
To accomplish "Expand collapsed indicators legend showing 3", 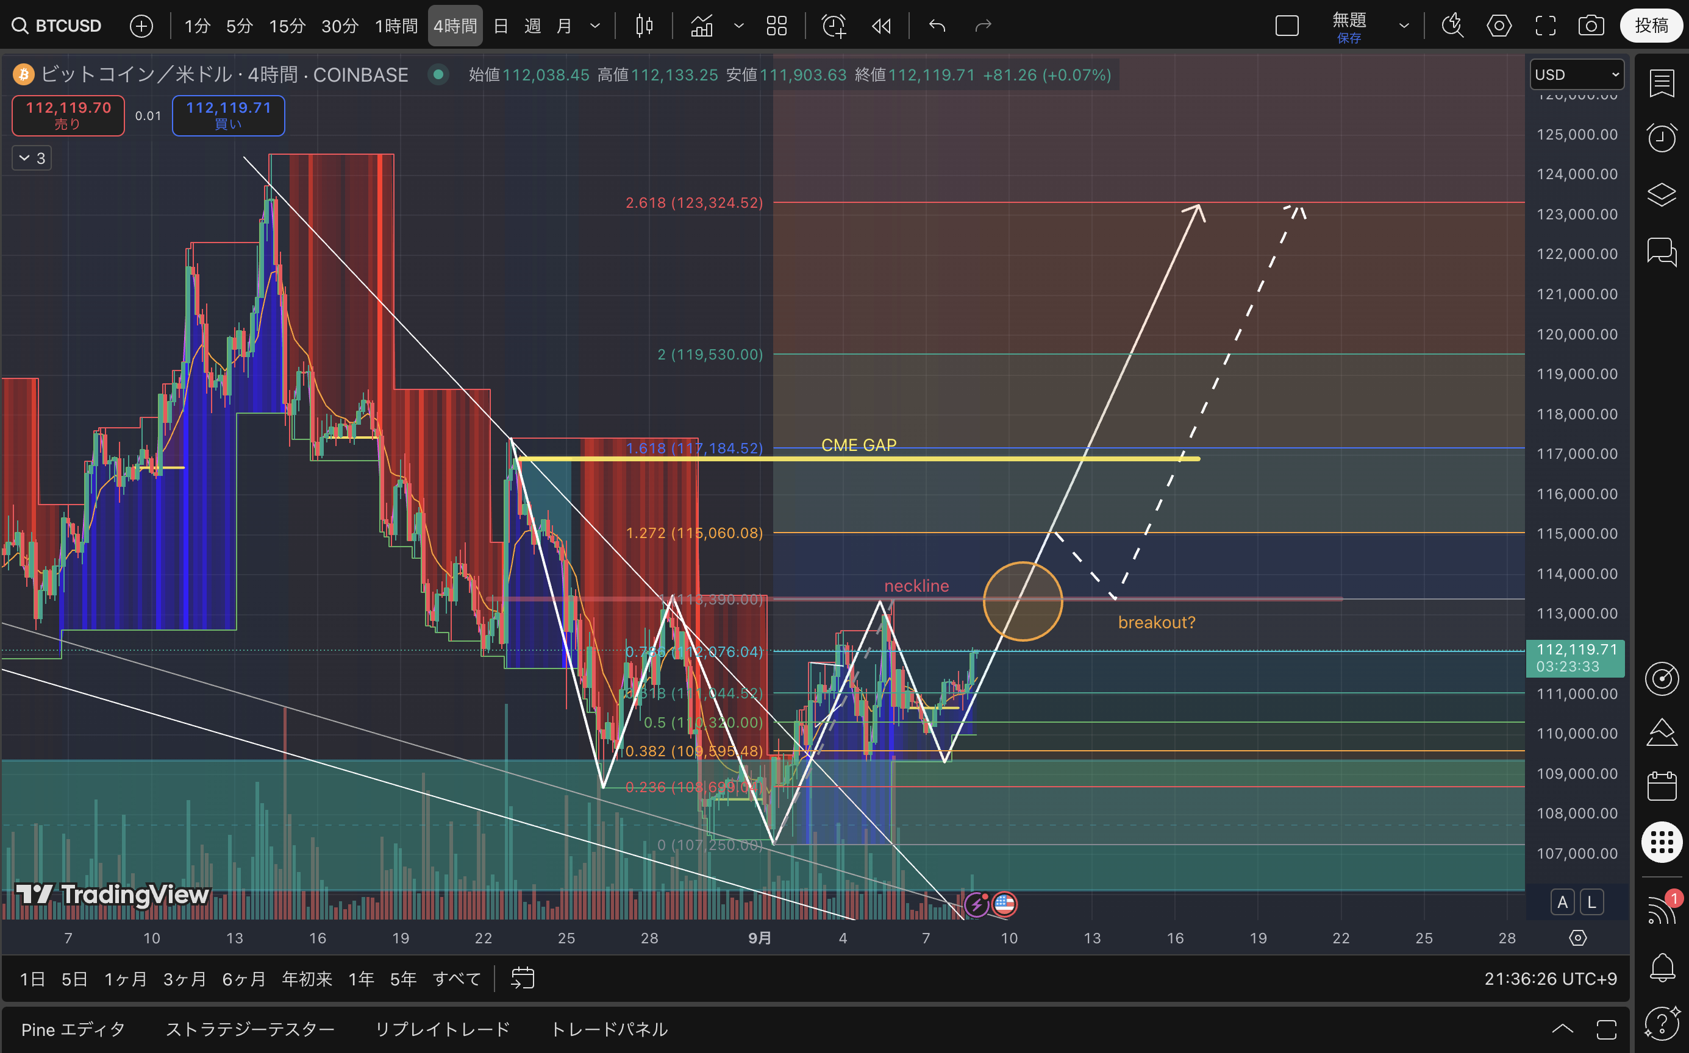I will click(31, 158).
